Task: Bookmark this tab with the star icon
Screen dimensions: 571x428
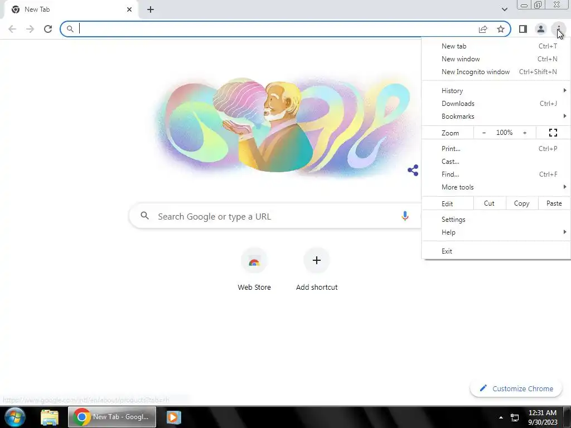Action: click(x=501, y=29)
